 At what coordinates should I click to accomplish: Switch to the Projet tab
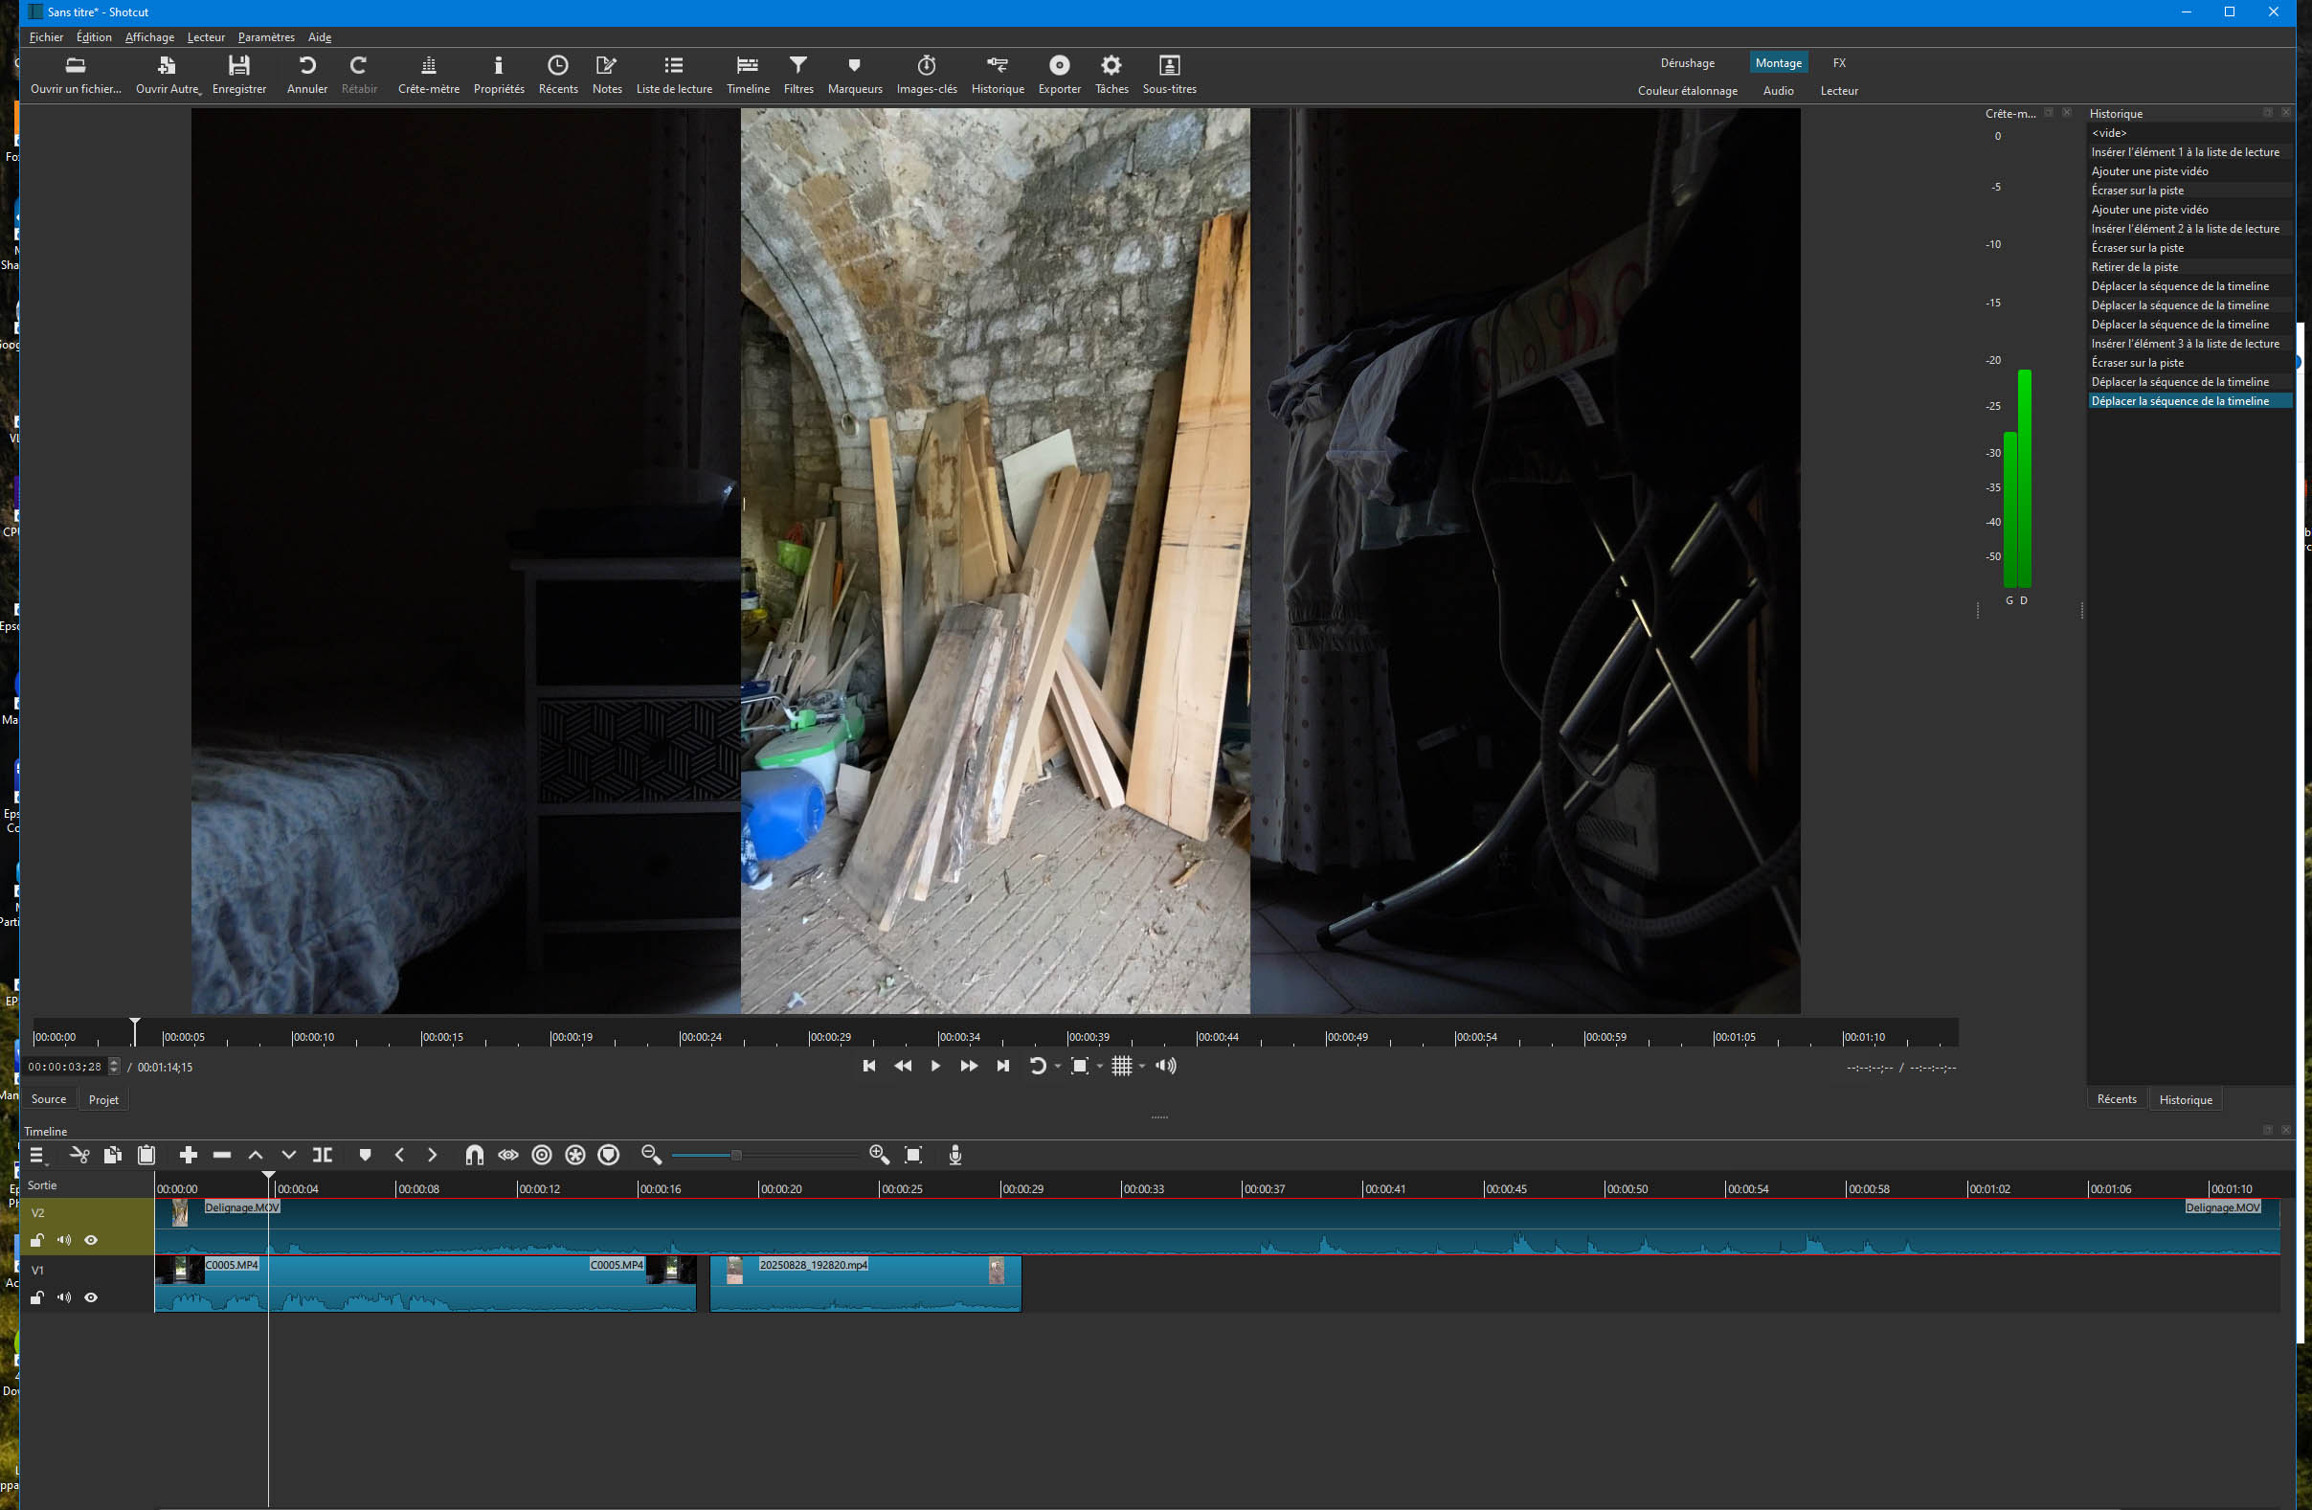pos(103,1100)
